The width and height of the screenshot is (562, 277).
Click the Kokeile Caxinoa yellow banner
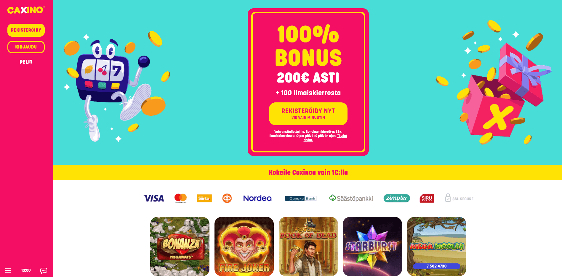point(308,173)
